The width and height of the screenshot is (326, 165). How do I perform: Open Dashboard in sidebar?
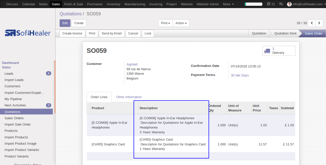(x=11, y=63)
